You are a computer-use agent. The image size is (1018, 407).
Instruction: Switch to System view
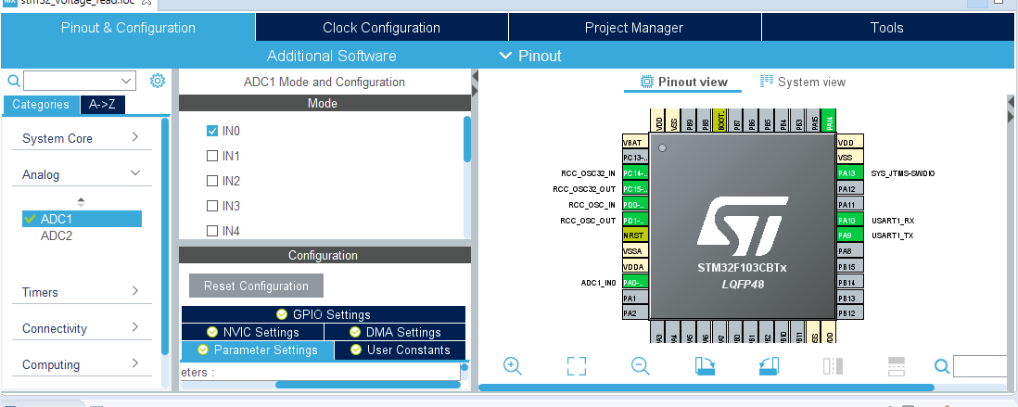click(x=803, y=82)
